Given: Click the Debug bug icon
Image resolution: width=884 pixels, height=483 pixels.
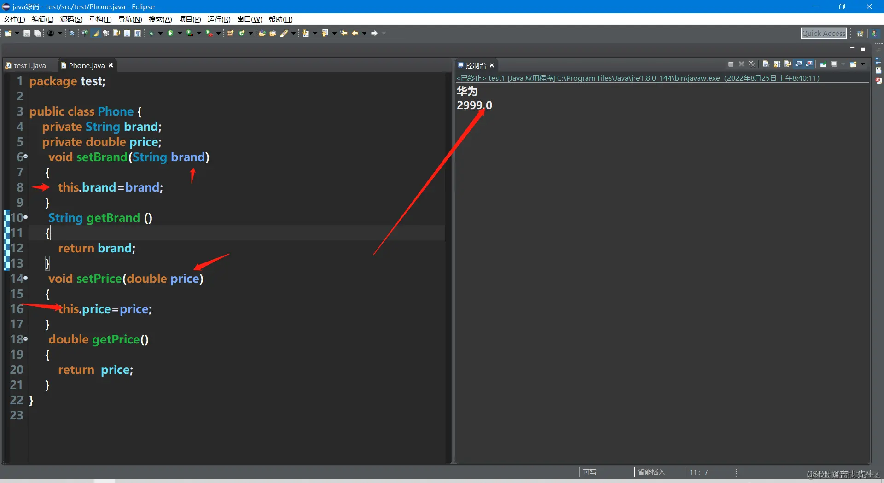Looking at the screenshot, I should point(151,33).
